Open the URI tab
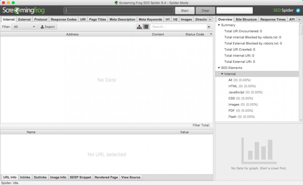Screen dimensions: 303x185 tap(83, 20)
